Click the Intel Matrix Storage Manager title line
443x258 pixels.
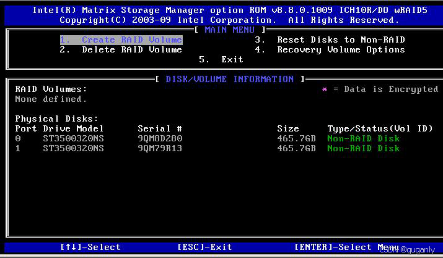[230, 10]
